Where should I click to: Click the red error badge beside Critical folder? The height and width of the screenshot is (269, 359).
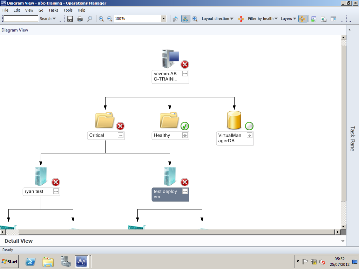coord(120,126)
